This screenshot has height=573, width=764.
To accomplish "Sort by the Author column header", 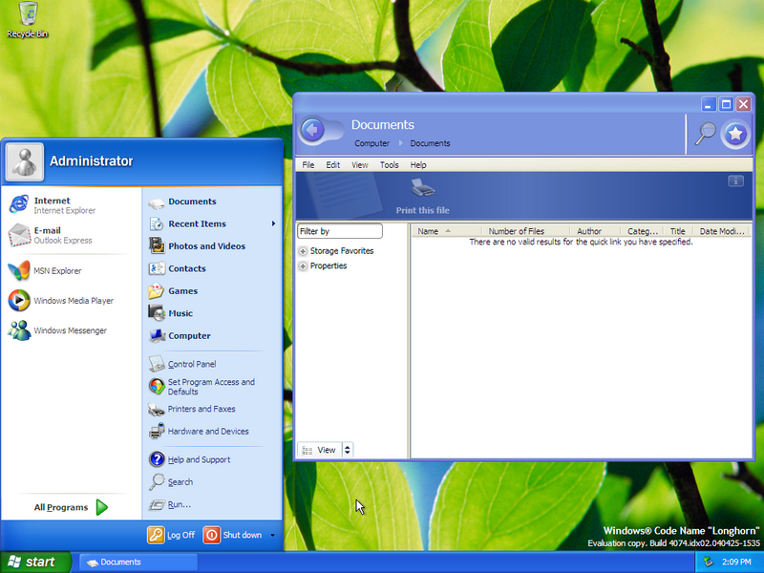I will tap(595, 231).
